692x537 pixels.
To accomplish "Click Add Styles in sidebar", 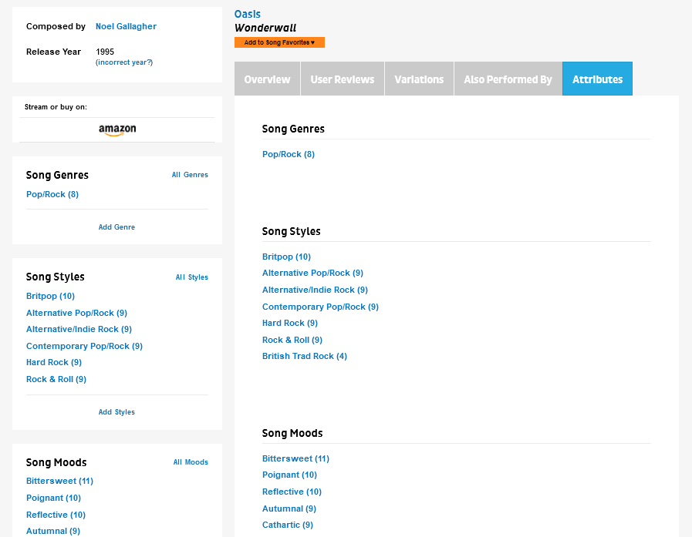I will [x=116, y=412].
